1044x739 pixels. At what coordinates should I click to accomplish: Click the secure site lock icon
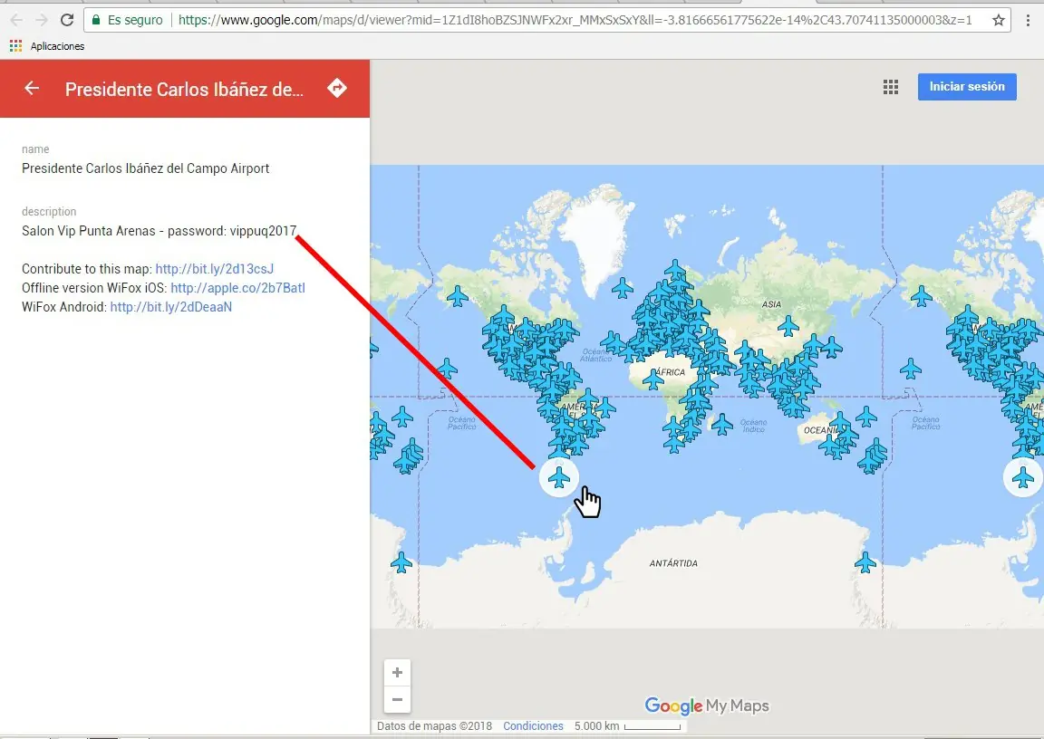click(97, 20)
